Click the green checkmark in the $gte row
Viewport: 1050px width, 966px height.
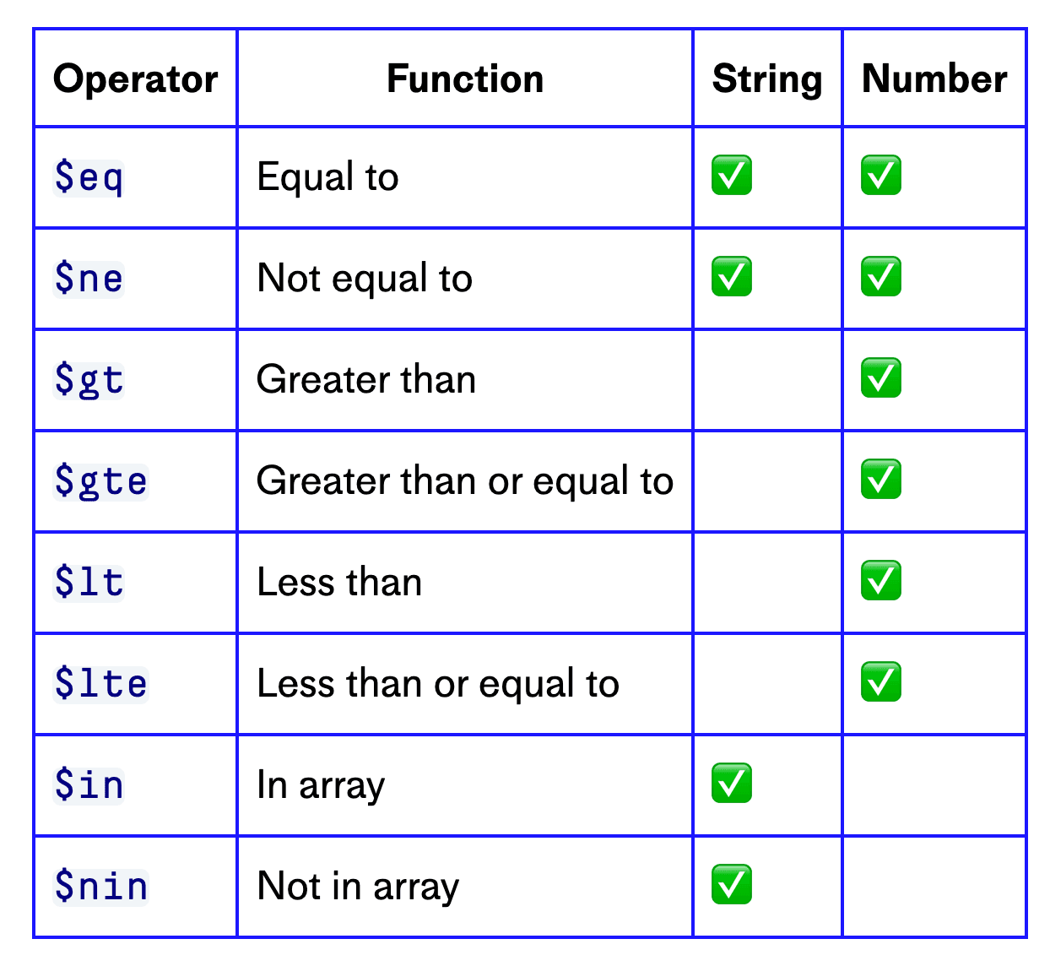coord(880,480)
